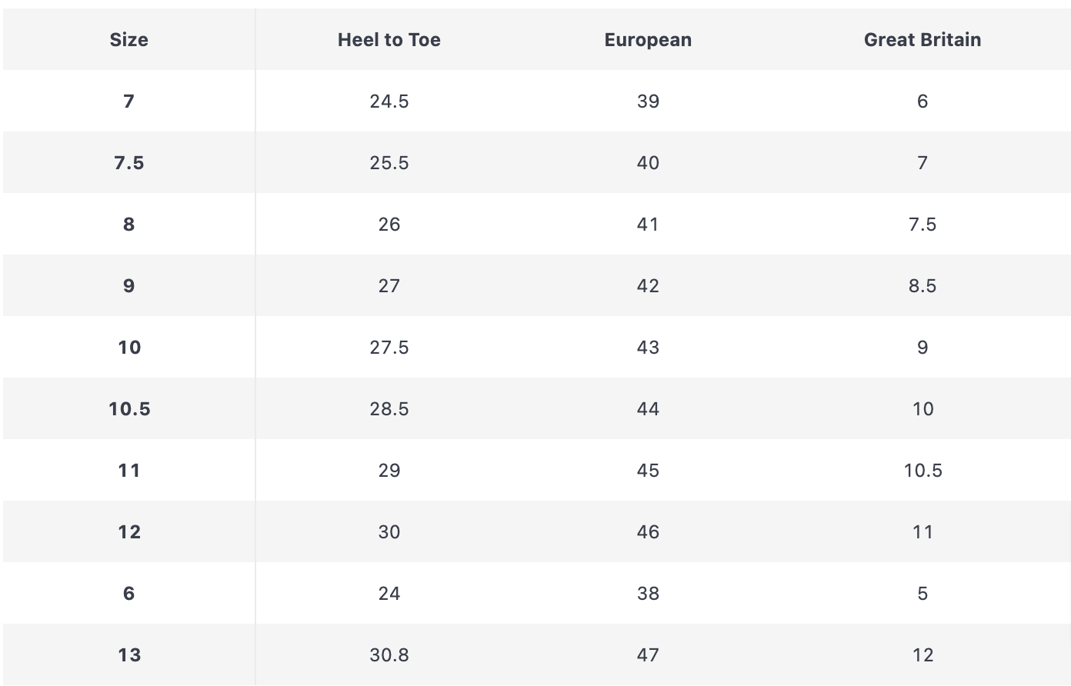Image resolution: width=1071 pixels, height=686 pixels.
Task: Select the size 7.5 row label
Action: [x=128, y=163]
